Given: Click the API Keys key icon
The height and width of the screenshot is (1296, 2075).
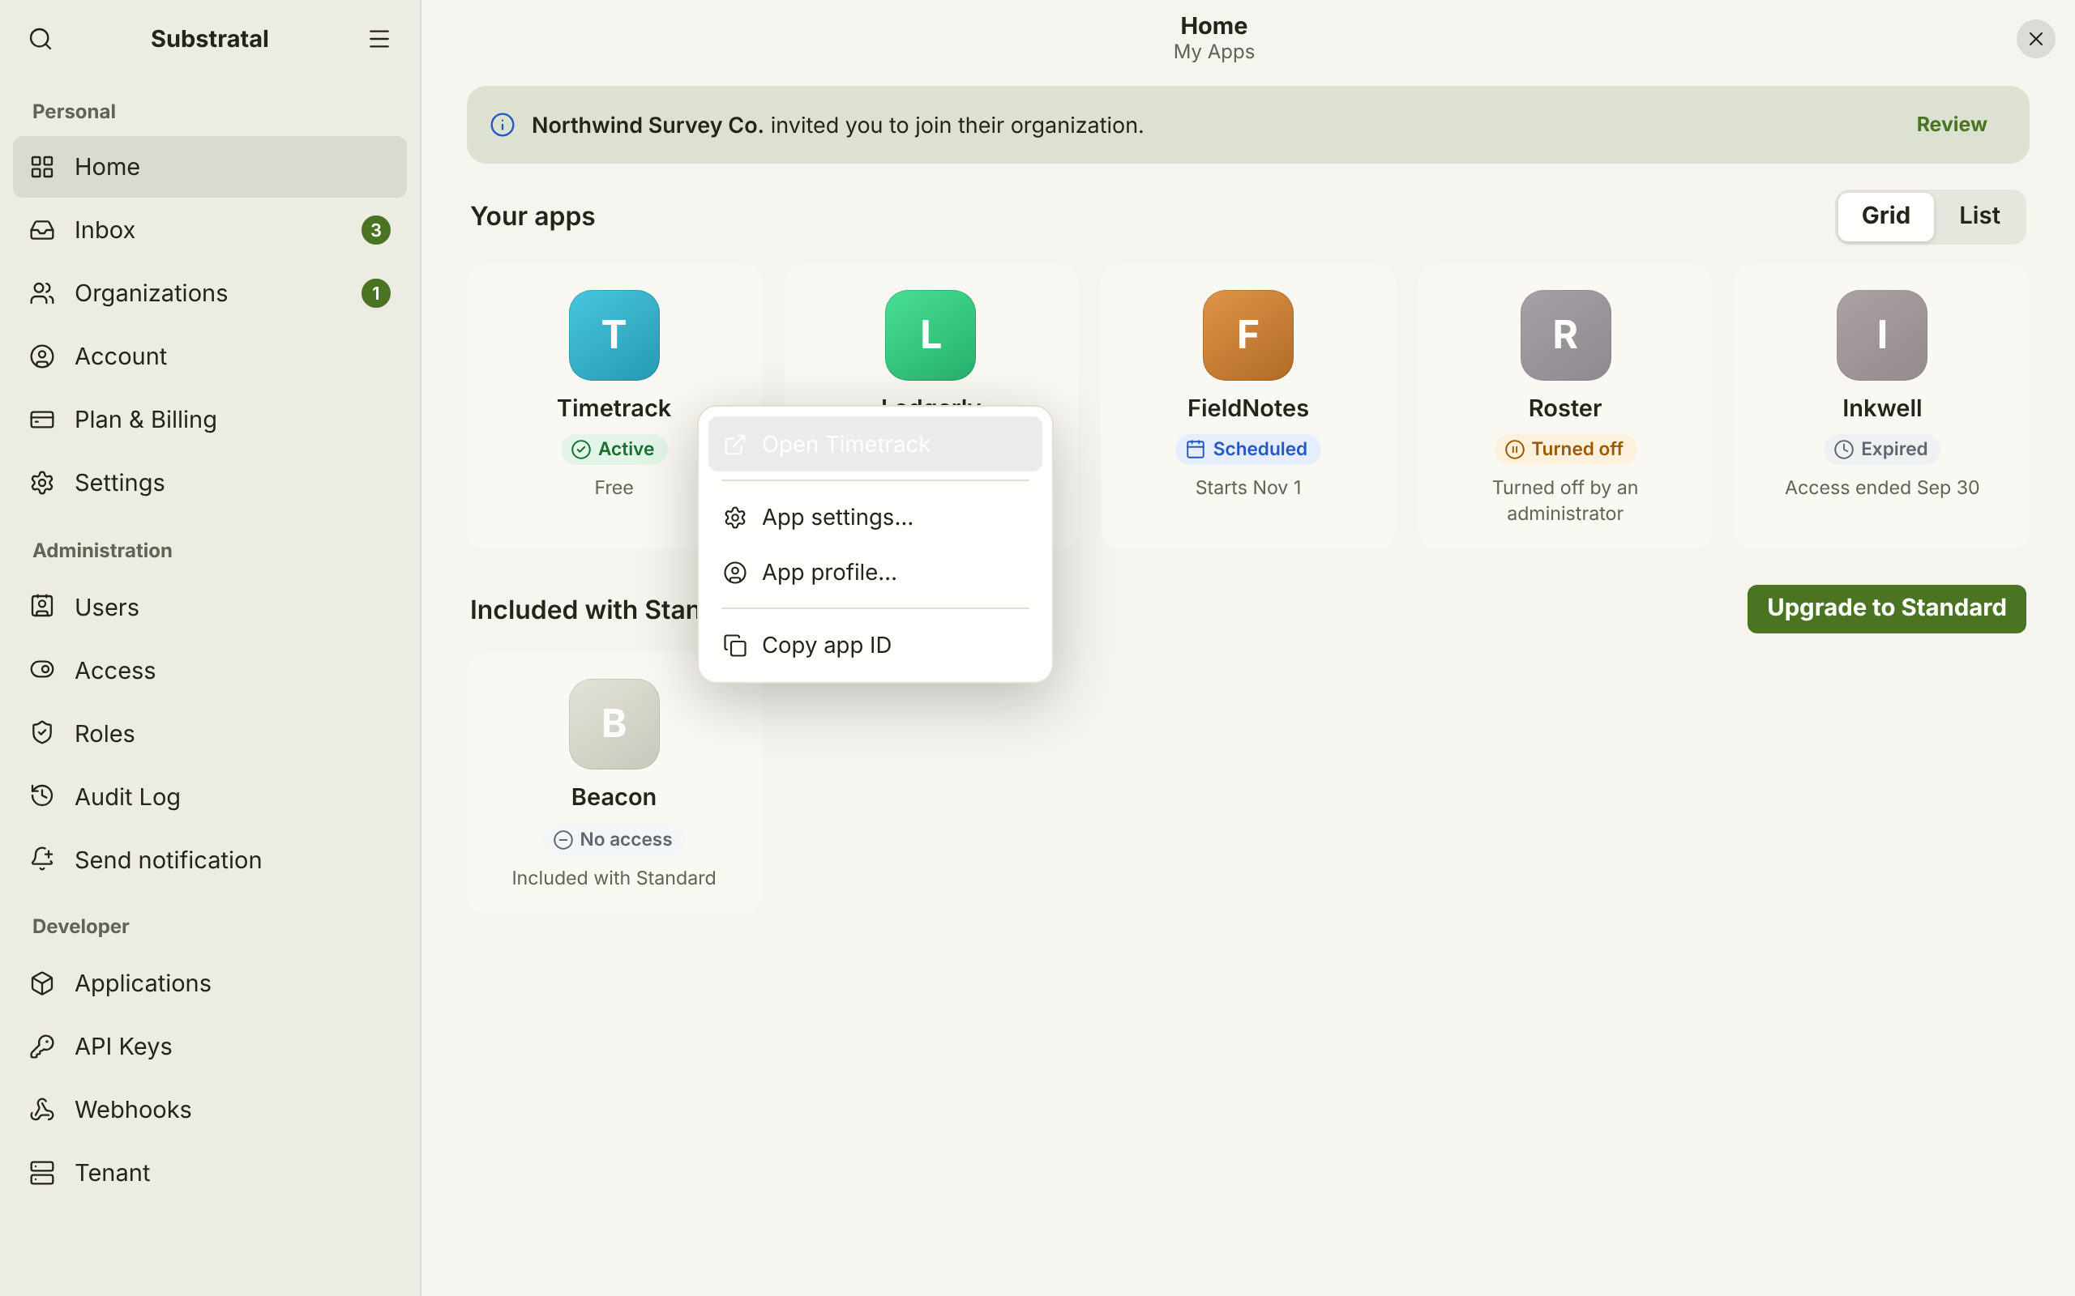Looking at the screenshot, I should (42, 1047).
